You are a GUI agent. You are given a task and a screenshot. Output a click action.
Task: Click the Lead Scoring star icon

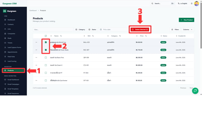(x=5, y=61)
